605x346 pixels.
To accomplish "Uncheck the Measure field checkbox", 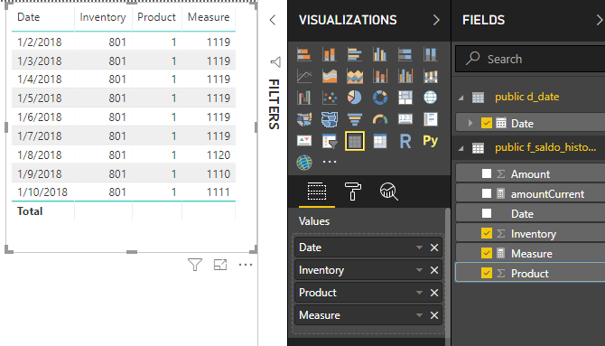I will 487,253.
